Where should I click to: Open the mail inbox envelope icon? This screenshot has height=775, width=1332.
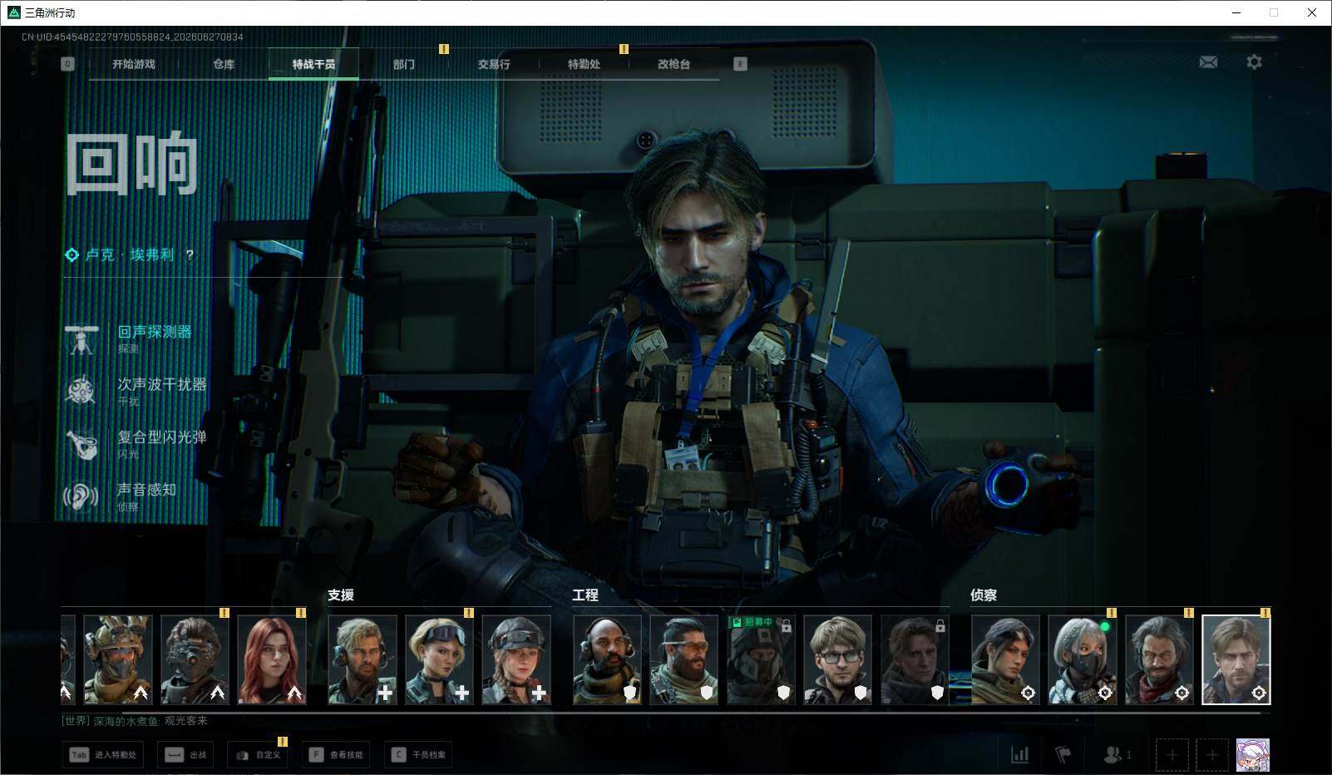pyautogui.click(x=1208, y=62)
